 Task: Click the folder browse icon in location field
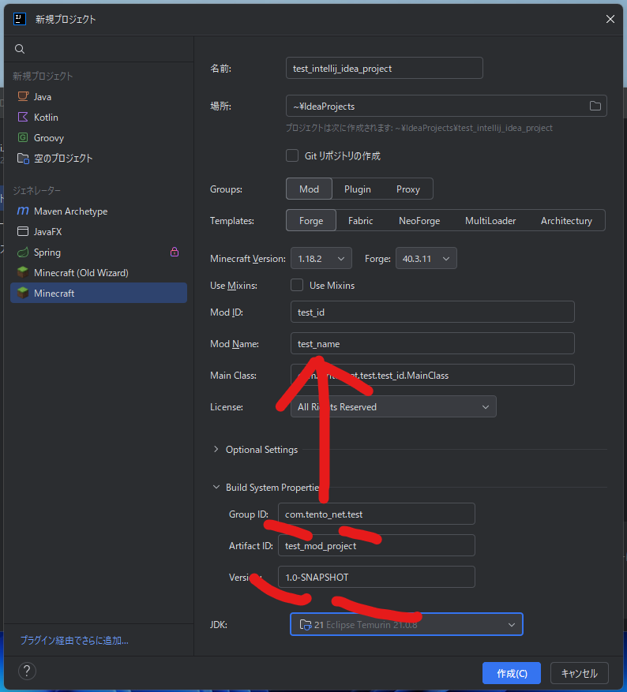pos(595,106)
